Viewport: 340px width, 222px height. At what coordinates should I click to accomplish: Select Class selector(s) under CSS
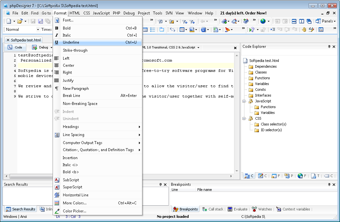tap(270, 124)
